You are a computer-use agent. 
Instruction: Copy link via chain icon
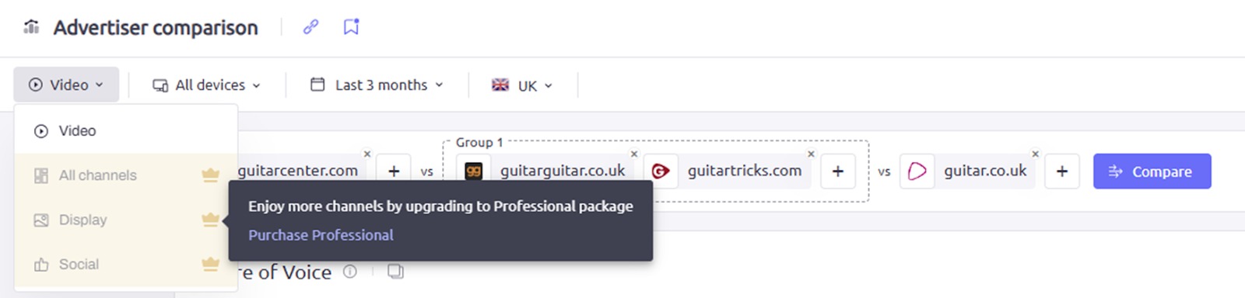coord(310,27)
